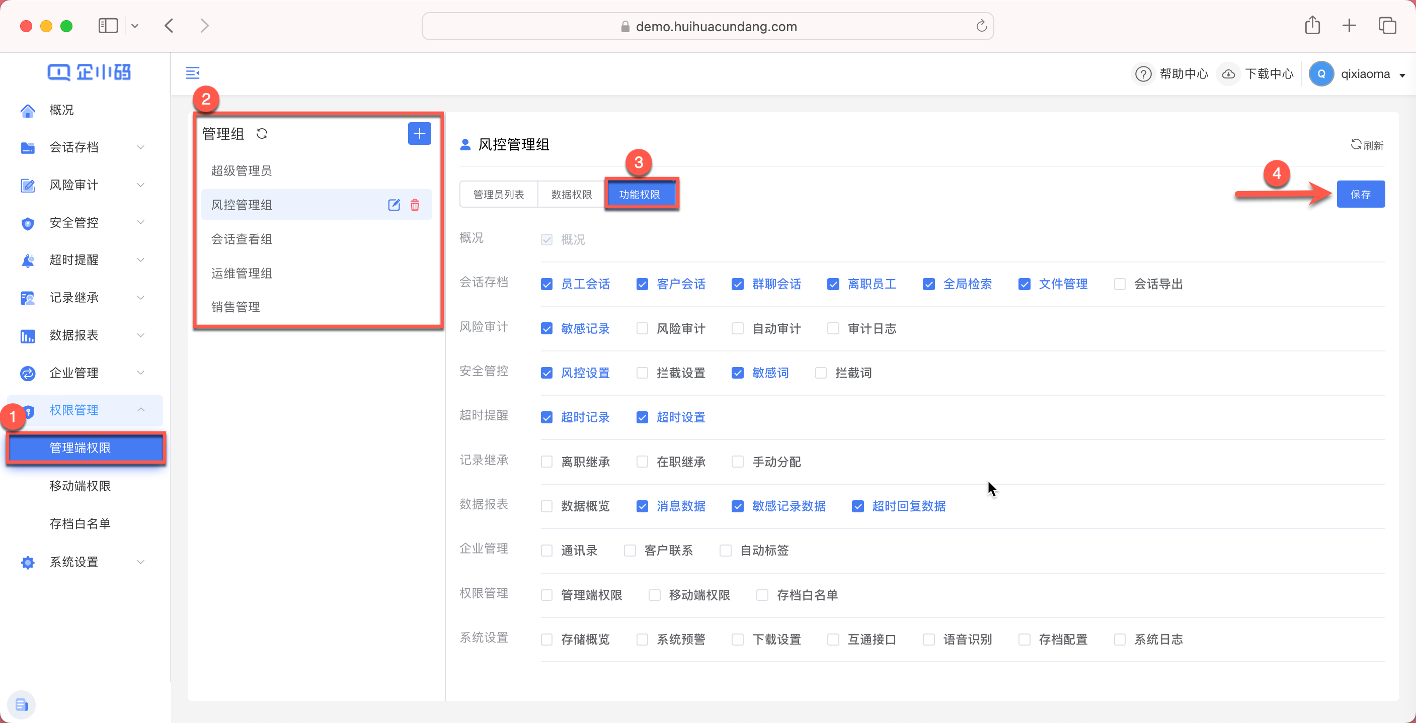Click the 系统设置 gear icon
Screen dimensions: 1416x723
(x=28, y=563)
